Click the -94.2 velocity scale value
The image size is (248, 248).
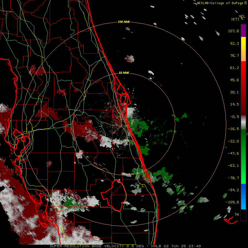click(233, 190)
